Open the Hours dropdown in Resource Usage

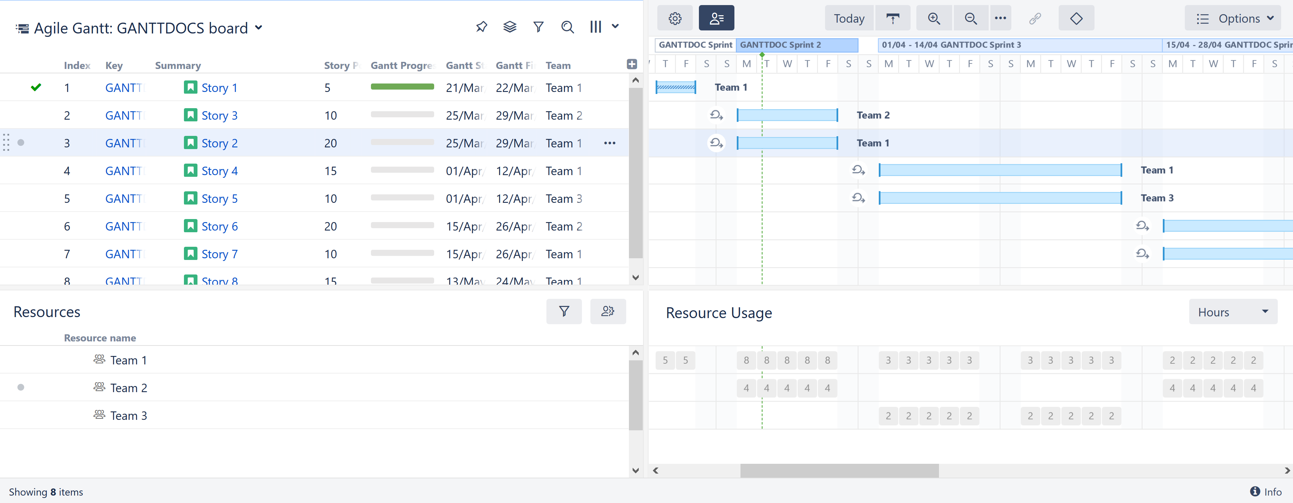1233,311
